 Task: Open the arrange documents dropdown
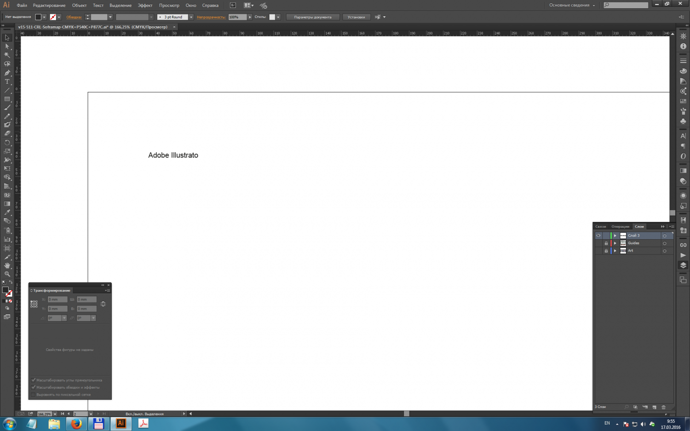248,5
